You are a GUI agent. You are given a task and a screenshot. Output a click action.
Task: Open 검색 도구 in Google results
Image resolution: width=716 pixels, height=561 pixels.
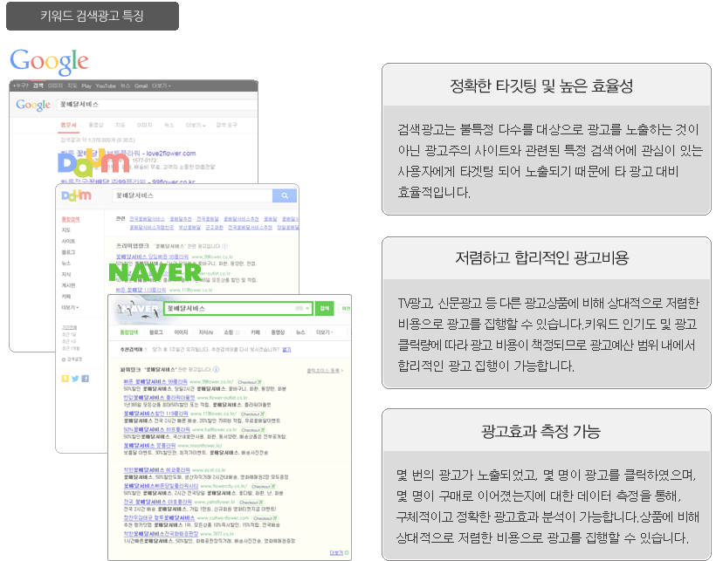click(x=226, y=125)
